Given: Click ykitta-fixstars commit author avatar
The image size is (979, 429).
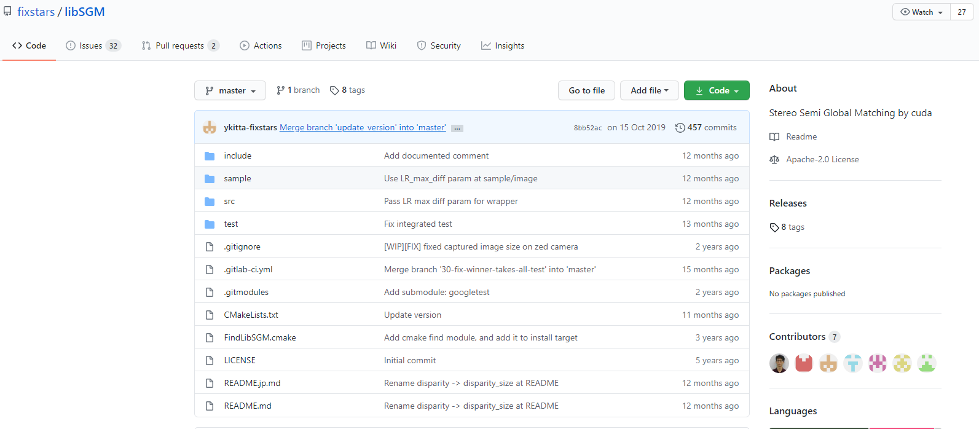Looking at the screenshot, I should click(x=210, y=127).
